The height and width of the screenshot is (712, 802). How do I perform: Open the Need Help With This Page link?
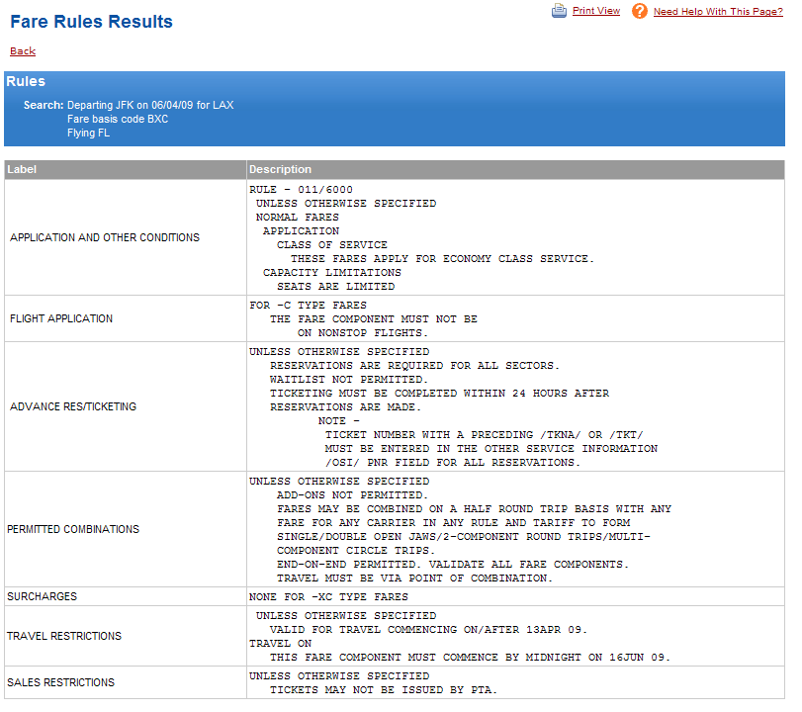(718, 11)
